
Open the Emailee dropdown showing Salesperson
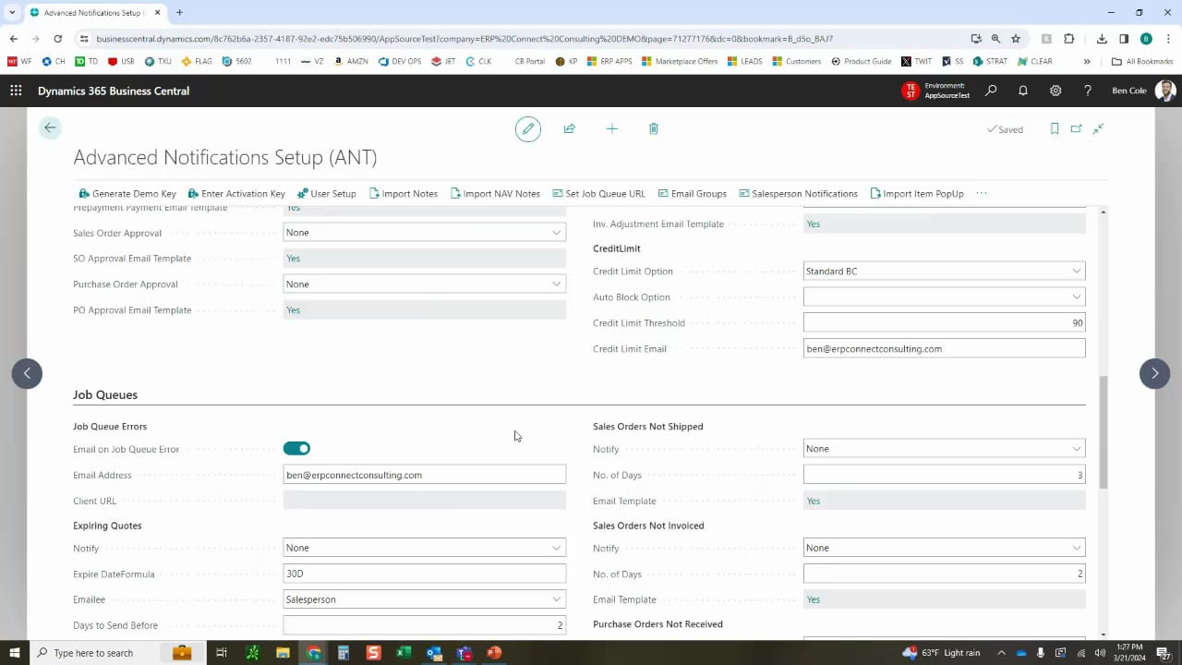click(x=556, y=598)
